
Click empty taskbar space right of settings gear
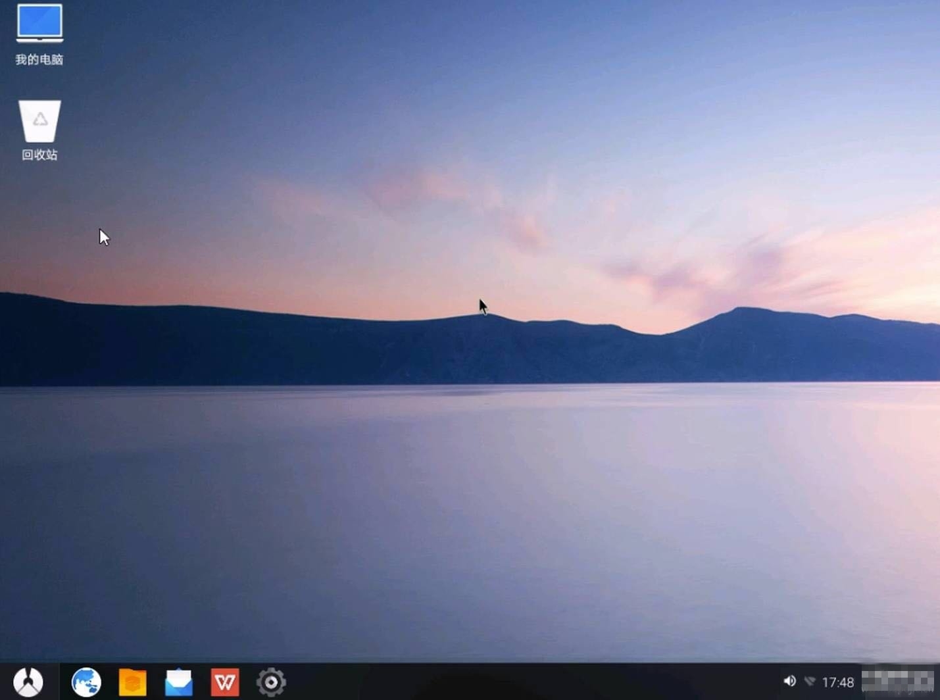pos(526,682)
